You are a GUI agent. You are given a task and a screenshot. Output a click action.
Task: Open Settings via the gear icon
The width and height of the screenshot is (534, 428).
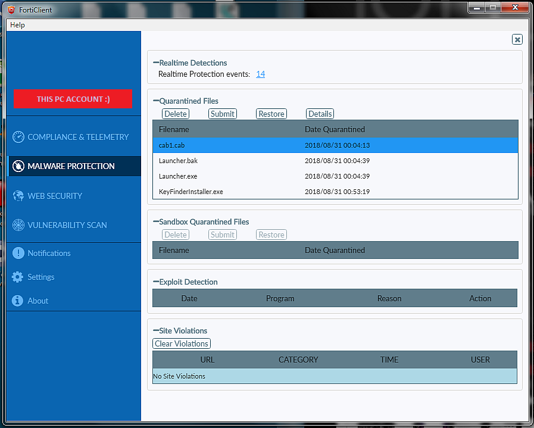point(18,277)
